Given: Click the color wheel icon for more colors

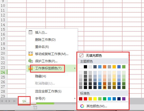Looking at the screenshot, I should pyautogui.click(x=82, y=106).
